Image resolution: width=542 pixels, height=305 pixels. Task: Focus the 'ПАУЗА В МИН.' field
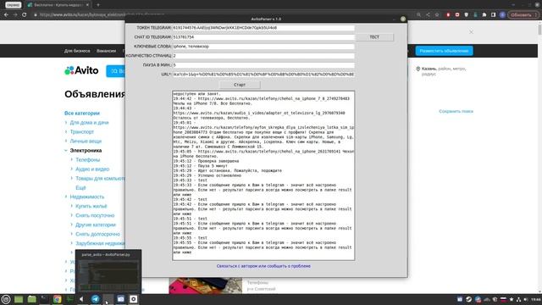point(263,65)
